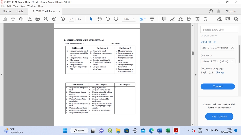The width and height of the screenshot is (241, 135).
Task: Switch to the Tools tab
Action: [20, 11]
